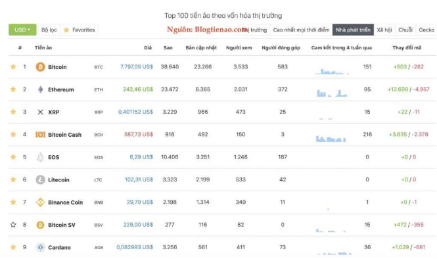Click the Binance Coin logo icon
The width and height of the screenshot is (437, 261).
pyautogui.click(x=40, y=202)
